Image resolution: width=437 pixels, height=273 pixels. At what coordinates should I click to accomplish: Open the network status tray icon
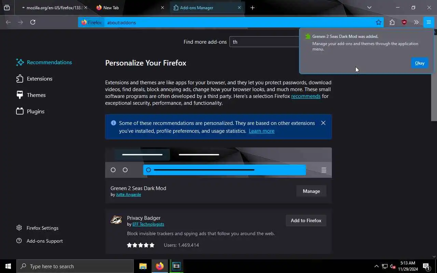click(x=384, y=266)
